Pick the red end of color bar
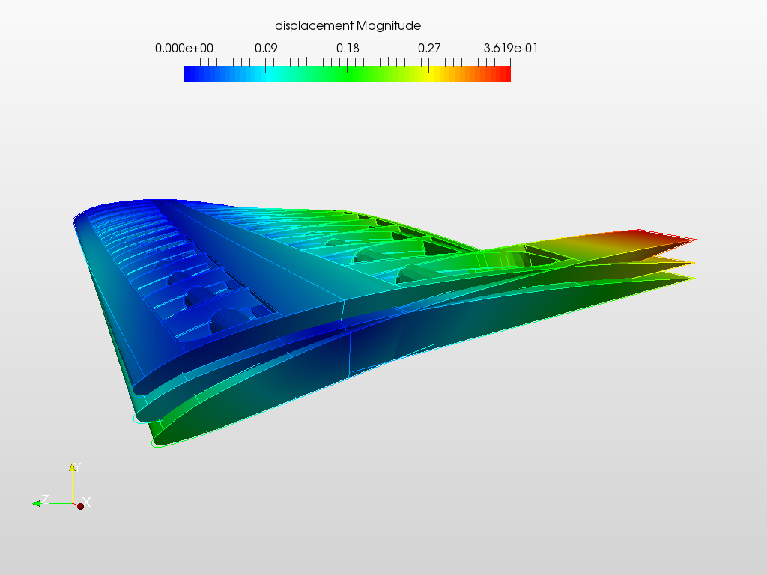This screenshot has height=575, width=767. [x=504, y=74]
